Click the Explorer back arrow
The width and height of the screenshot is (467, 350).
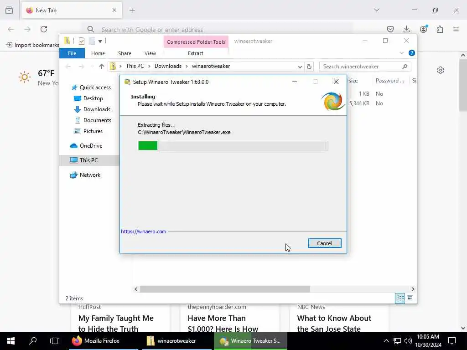(x=68, y=67)
